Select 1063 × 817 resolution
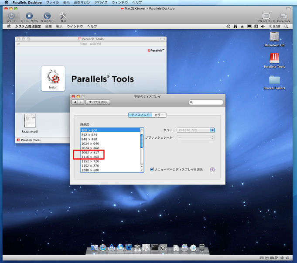 click(x=110, y=152)
